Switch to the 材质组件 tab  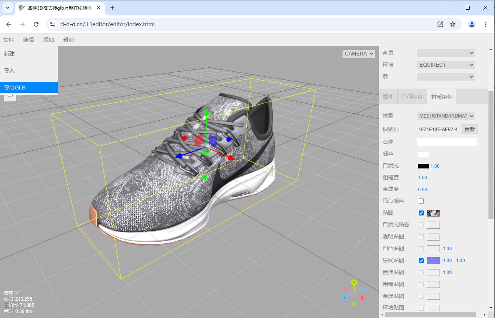pyautogui.click(x=442, y=97)
